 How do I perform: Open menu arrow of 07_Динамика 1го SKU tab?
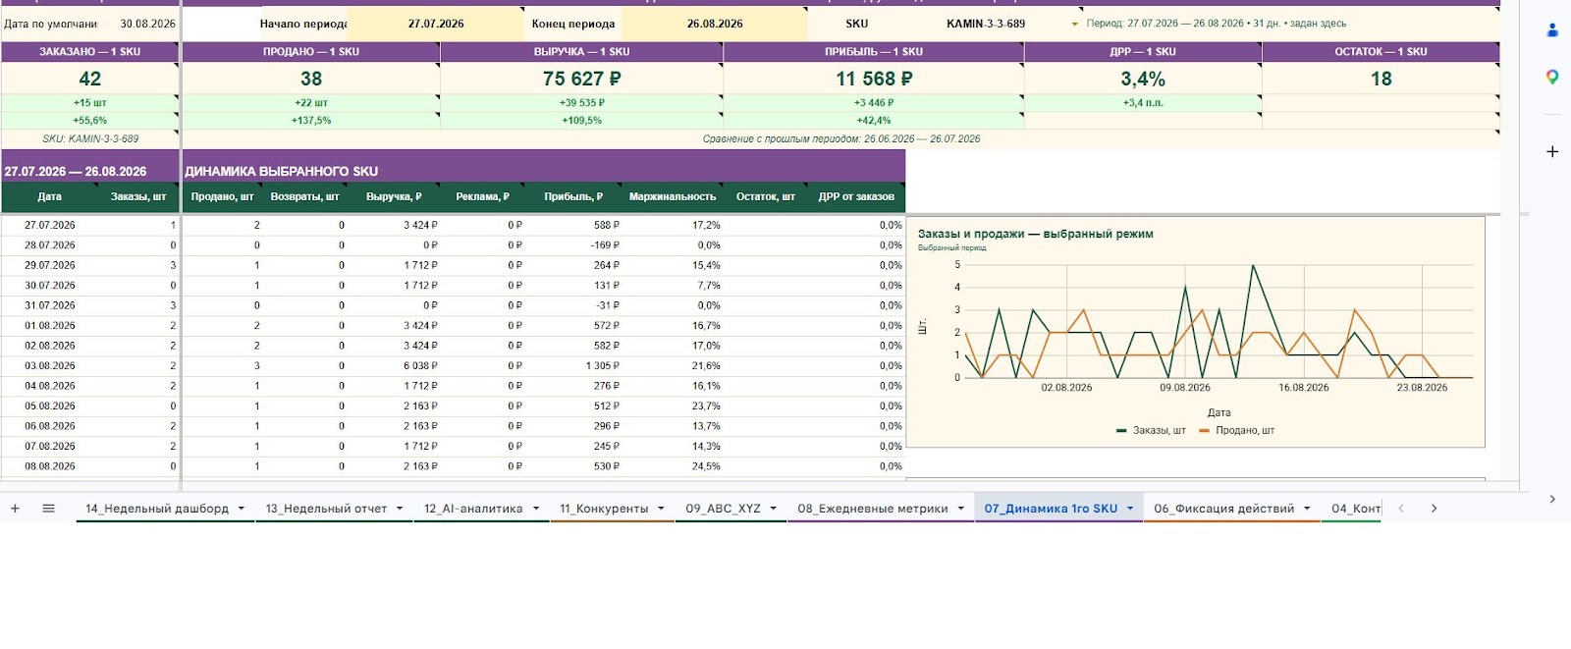pyautogui.click(x=1130, y=509)
